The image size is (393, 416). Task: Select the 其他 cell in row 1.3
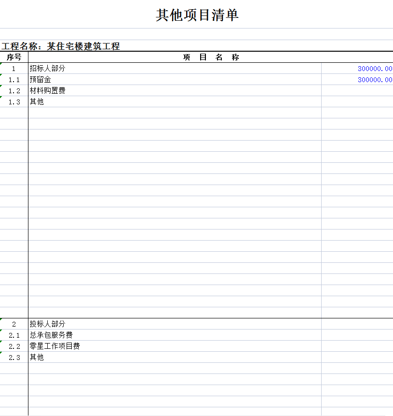pyautogui.click(x=175, y=102)
